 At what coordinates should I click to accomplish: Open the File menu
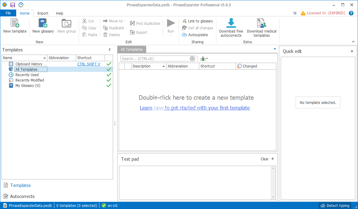[x=8, y=13]
